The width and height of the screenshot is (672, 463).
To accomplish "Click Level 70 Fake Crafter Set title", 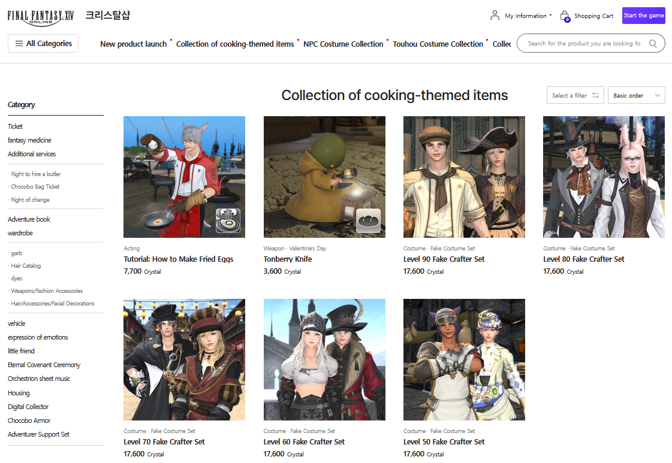I will point(164,441).
